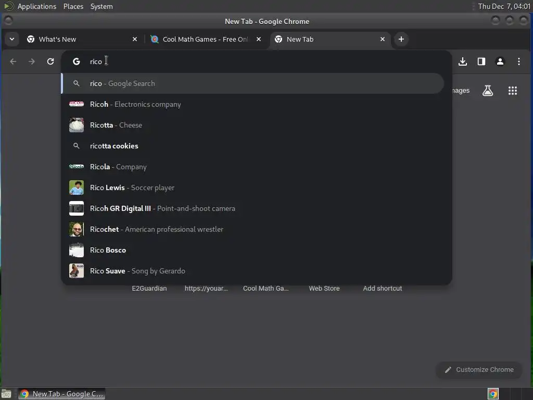Choose Rico Suave song suggestion

pyautogui.click(x=252, y=271)
